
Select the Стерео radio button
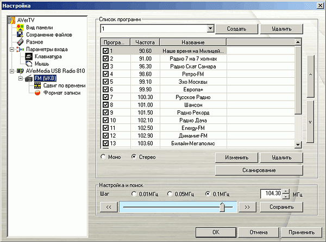134,157
